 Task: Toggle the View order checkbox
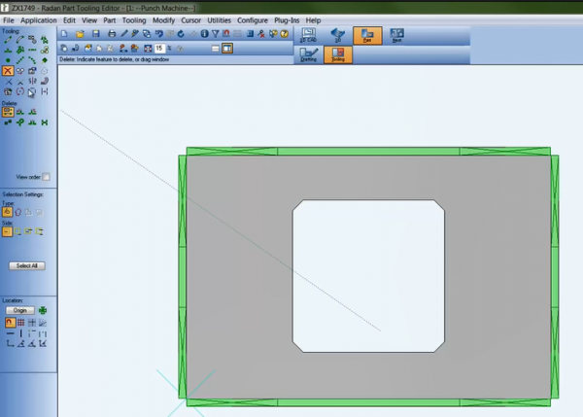(x=46, y=177)
